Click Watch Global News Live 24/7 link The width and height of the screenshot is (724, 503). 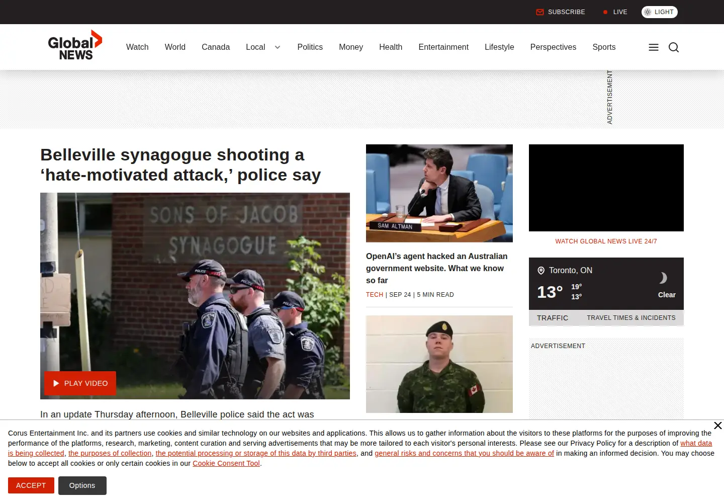[x=606, y=241]
